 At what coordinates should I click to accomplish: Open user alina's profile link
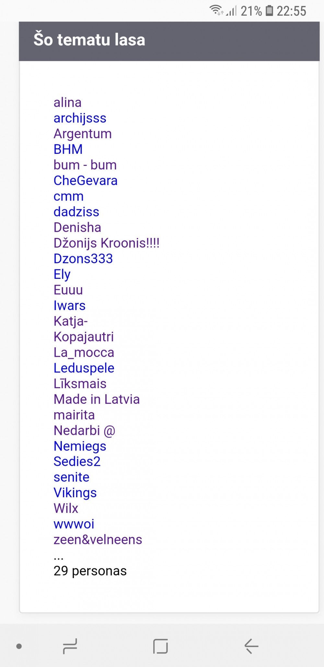67,103
